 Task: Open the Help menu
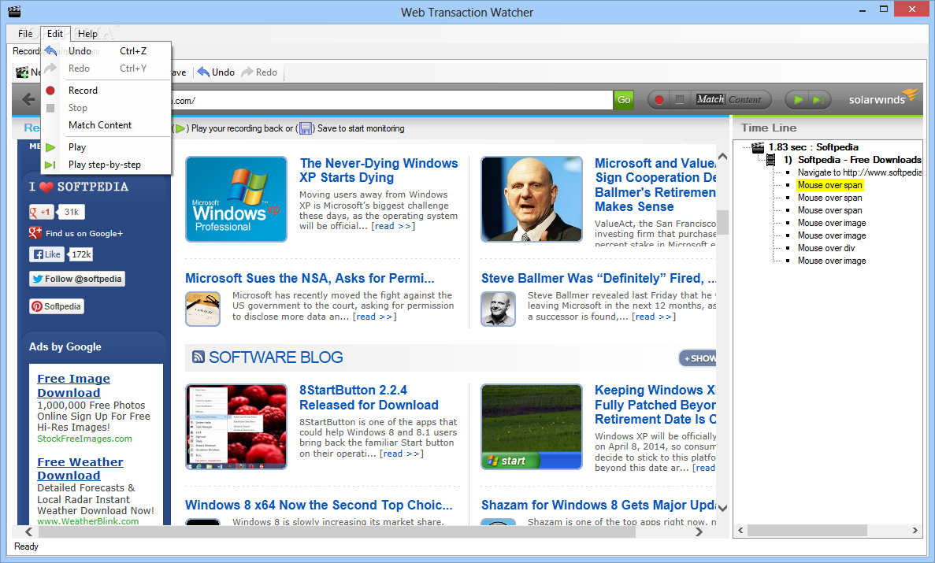(87, 33)
